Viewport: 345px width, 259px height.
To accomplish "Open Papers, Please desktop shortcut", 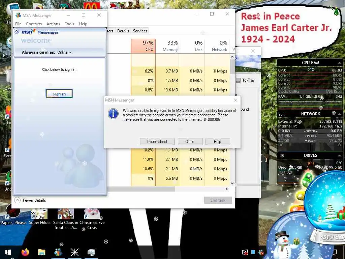I will point(13,215).
